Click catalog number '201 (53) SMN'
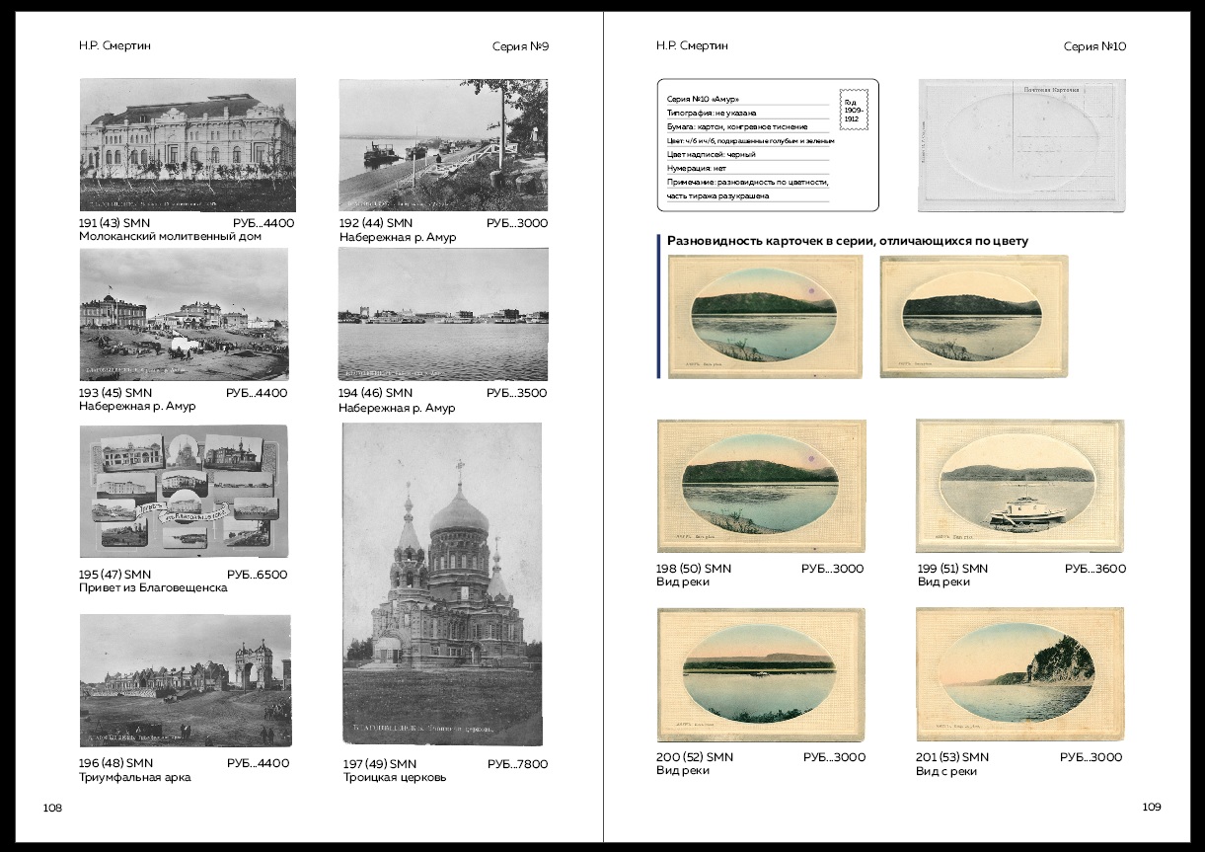This screenshot has height=852, width=1205. pos(952,757)
